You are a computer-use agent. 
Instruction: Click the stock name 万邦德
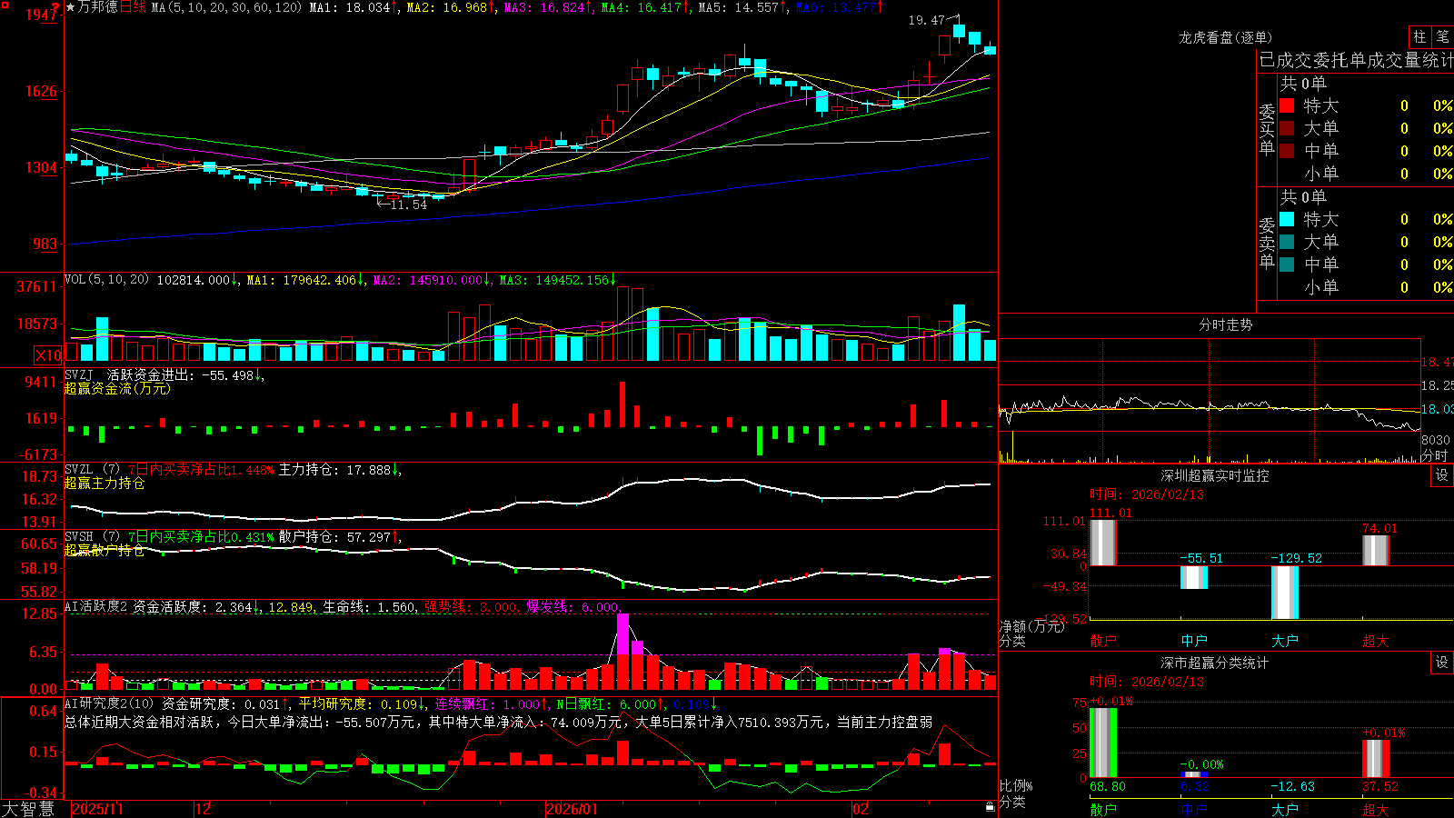pyautogui.click(x=98, y=7)
